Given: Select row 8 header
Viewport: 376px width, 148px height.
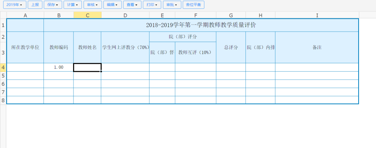Looking at the screenshot, I should [3, 100].
